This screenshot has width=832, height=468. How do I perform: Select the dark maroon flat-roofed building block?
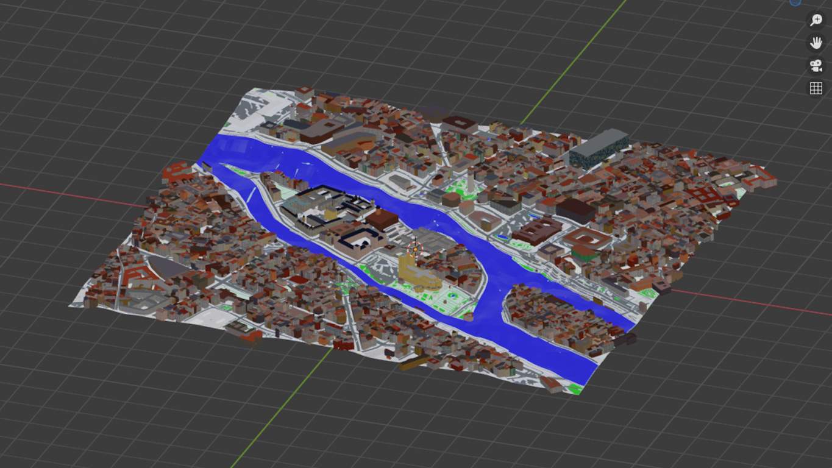[536, 230]
